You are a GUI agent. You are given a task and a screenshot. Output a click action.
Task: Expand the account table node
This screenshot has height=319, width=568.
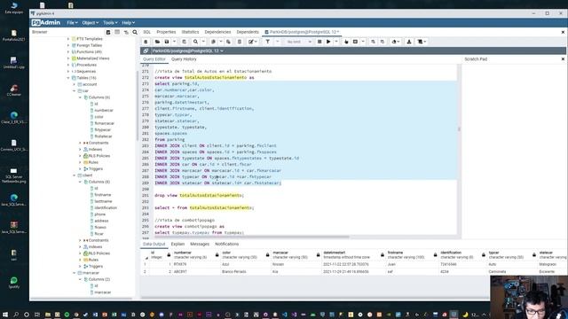coord(75,84)
